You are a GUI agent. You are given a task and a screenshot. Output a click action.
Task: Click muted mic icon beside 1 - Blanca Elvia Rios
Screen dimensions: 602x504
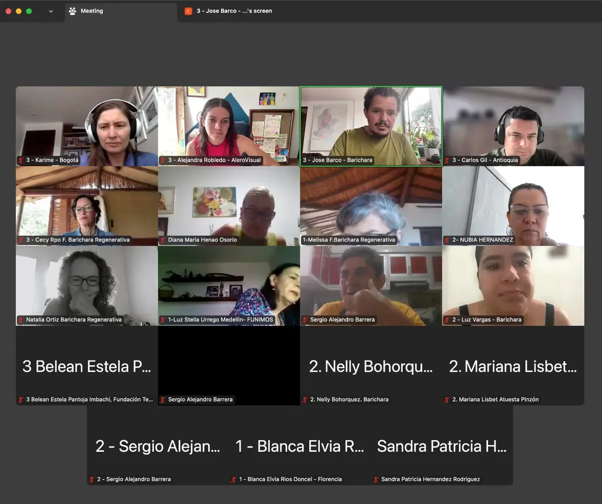[x=234, y=479]
